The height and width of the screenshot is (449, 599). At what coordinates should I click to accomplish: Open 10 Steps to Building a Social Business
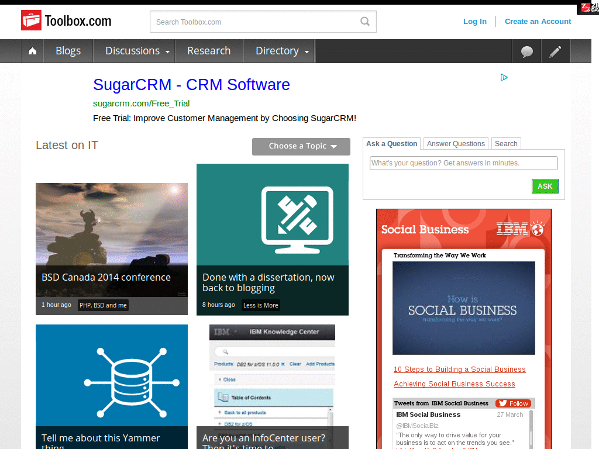click(x=460, y=369)
